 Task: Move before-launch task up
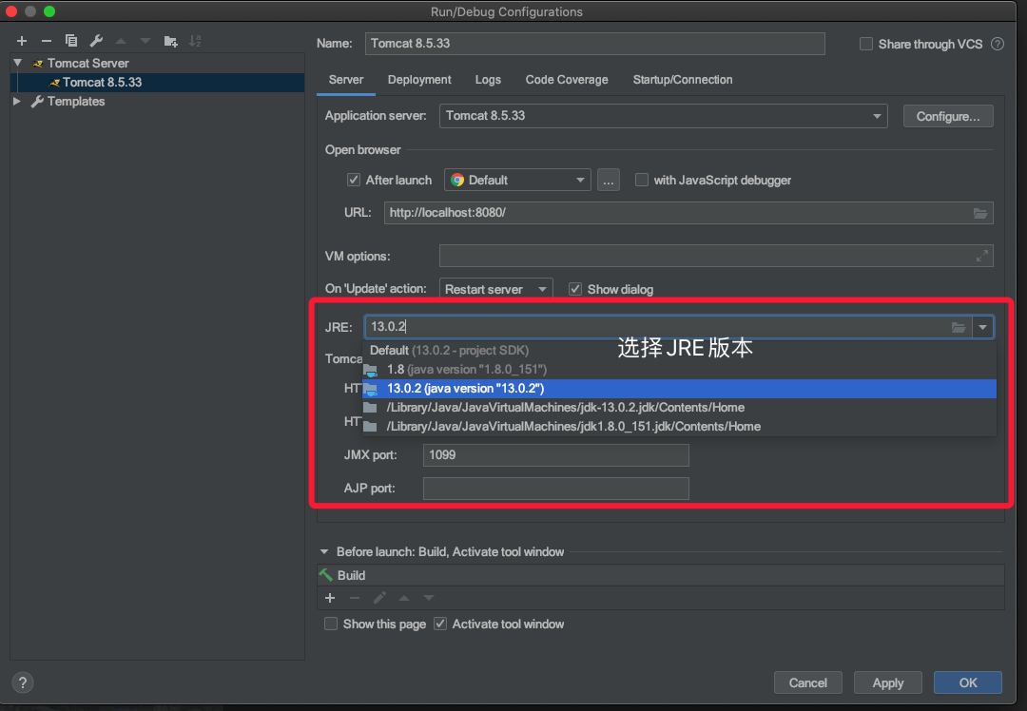pyautogui.click(x=404, y=598)
